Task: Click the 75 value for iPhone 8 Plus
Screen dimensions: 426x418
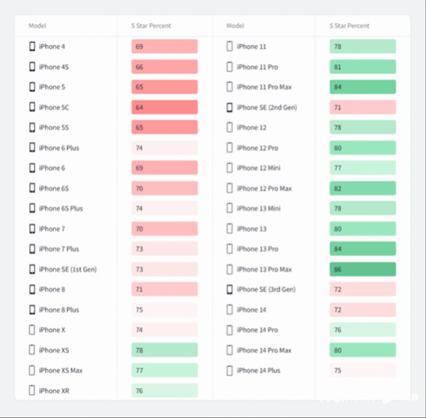Action: (140, 310)
